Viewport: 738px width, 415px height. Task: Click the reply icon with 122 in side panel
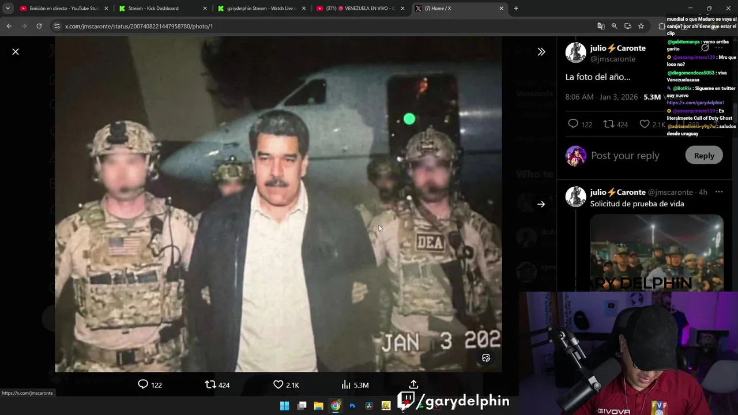pos(579,124)
